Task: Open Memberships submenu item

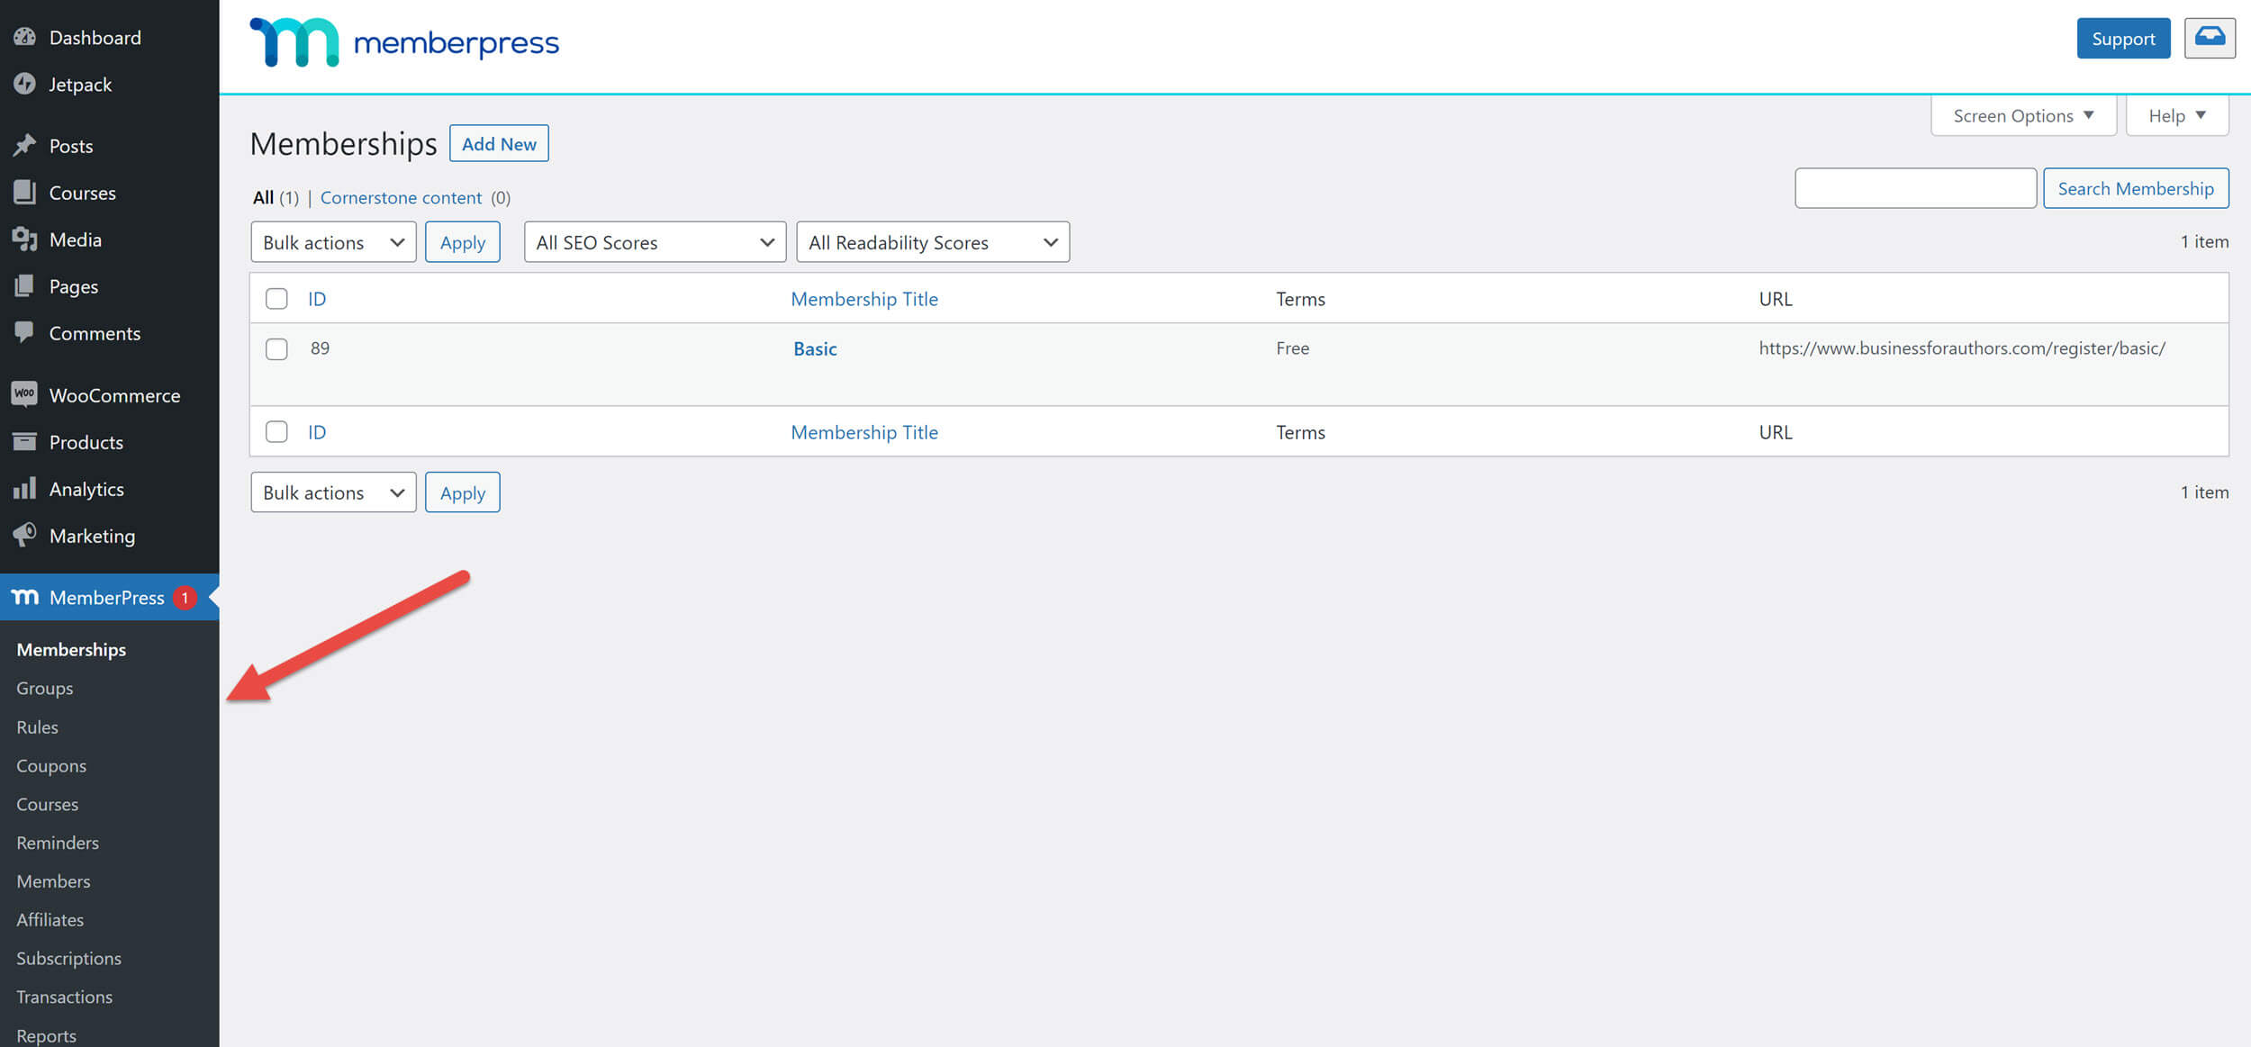Action: (x=71, y=649)
